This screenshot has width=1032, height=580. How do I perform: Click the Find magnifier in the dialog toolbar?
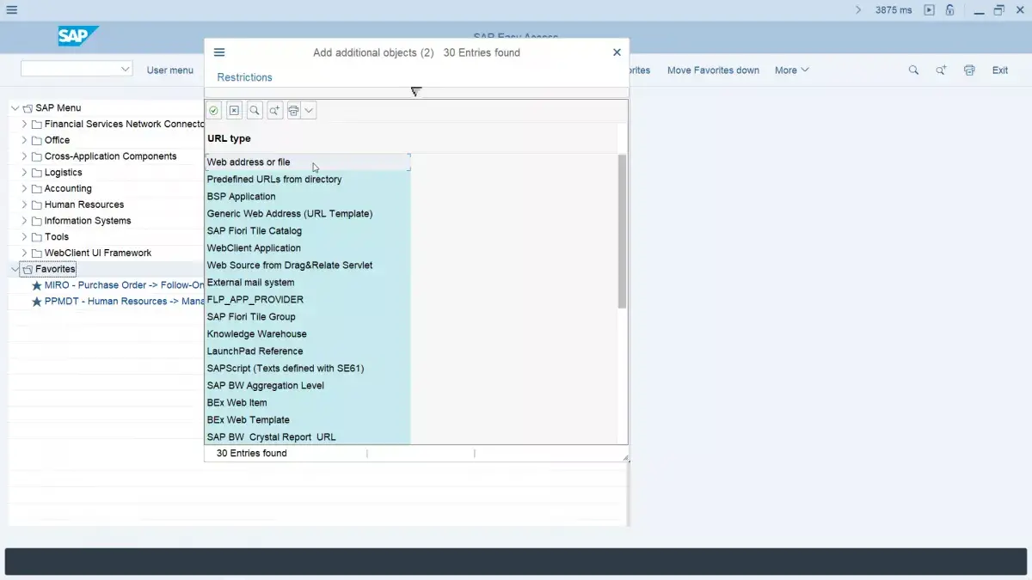pos(255,110)
